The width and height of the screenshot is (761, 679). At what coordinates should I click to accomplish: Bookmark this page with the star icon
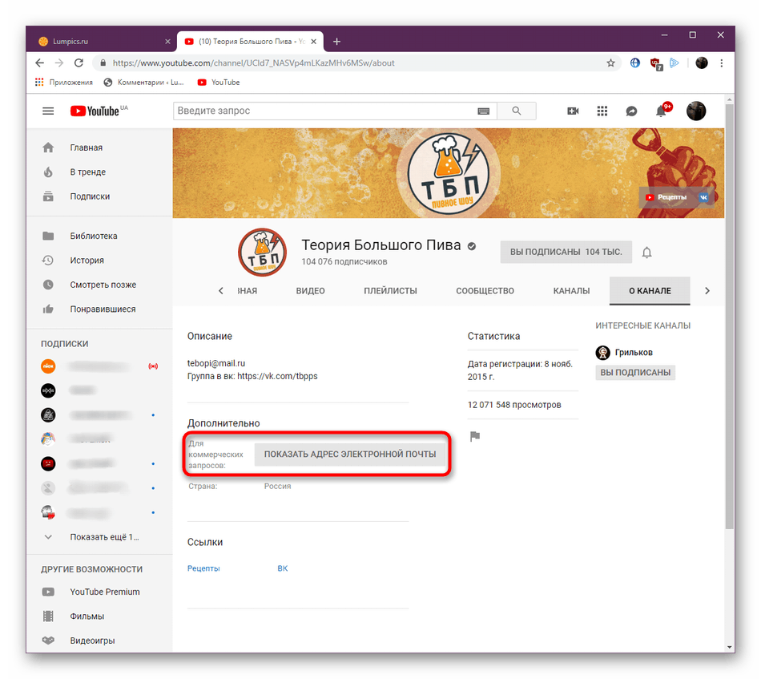click(x=610, y=63)
